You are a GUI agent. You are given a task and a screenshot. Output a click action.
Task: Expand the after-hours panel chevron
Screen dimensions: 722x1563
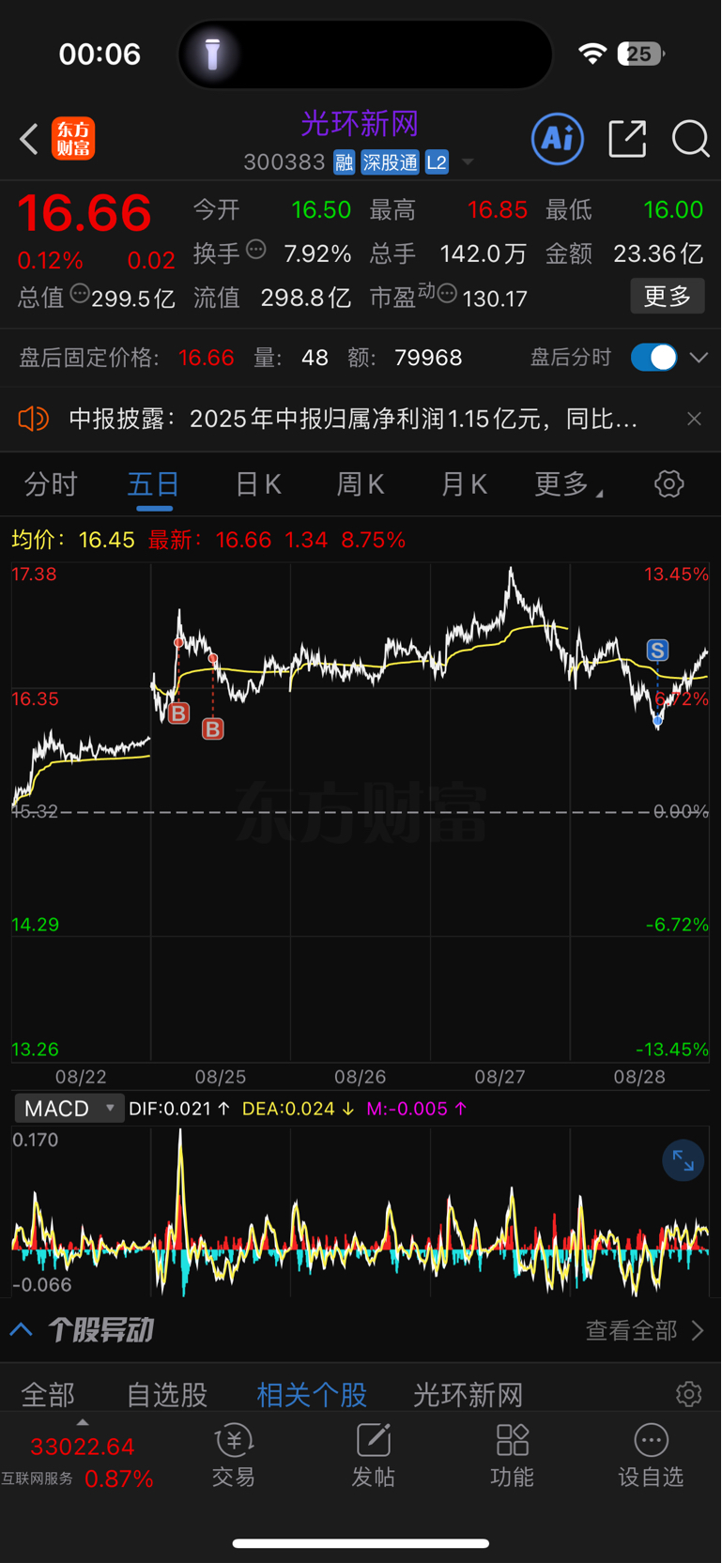point(699,358)
